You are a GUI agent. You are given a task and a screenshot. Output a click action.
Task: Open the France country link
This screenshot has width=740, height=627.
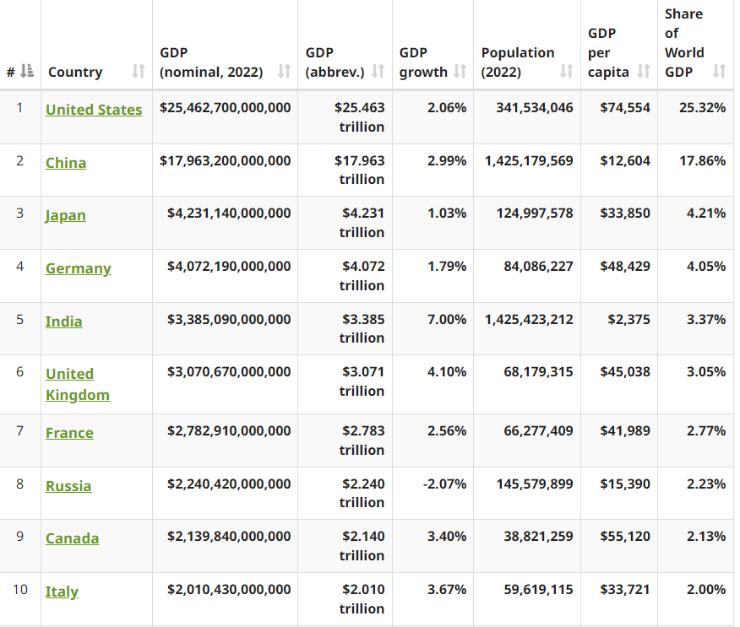(x=69, y=433)
